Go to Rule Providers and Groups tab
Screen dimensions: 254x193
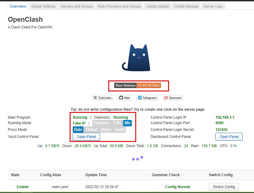[119, 6]
